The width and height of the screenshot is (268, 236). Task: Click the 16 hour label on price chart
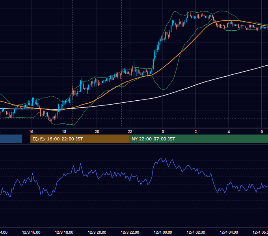[x=31, y=132]
